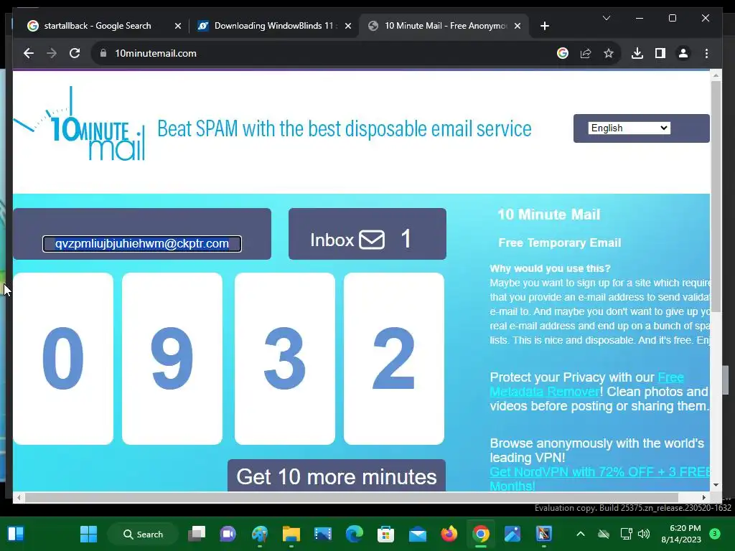Click the temporary email address field

click(142, 244)
